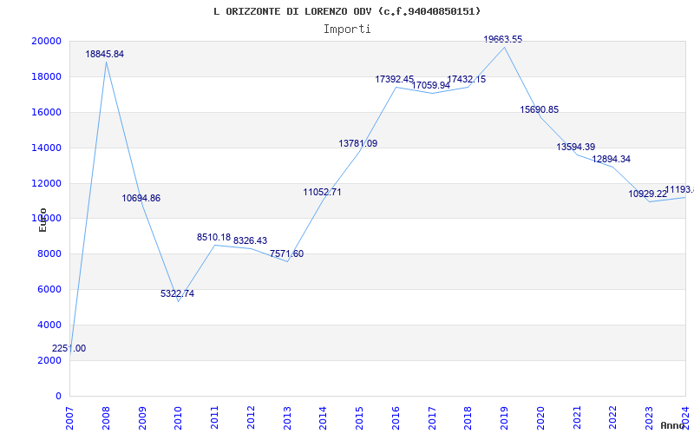Click the data label 19663.55
The image size is (694, 434).
pyautogui.click(x=503, y=39)
